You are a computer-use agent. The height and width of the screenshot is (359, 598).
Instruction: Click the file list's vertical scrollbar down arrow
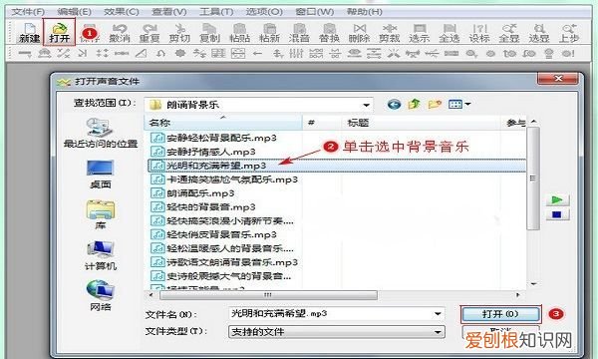pos(533,284)
